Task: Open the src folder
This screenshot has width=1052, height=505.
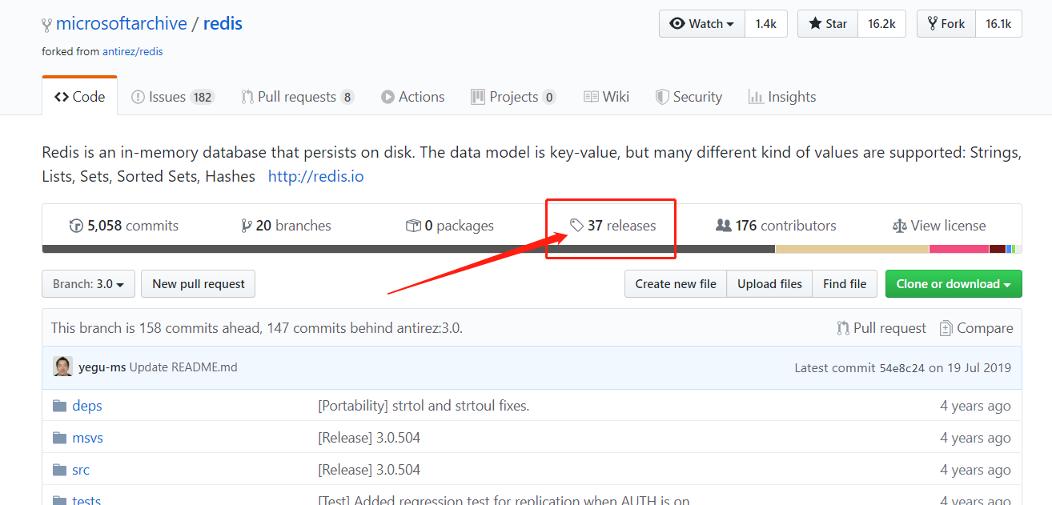Action: (81, 470)
